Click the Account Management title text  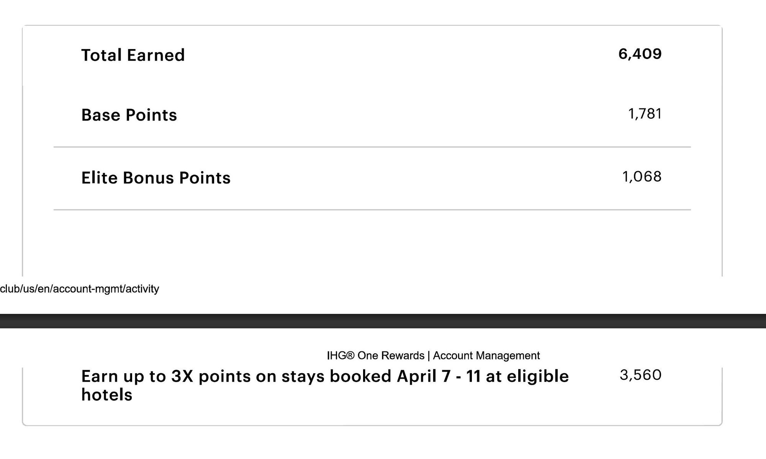[x=486, y=356]
